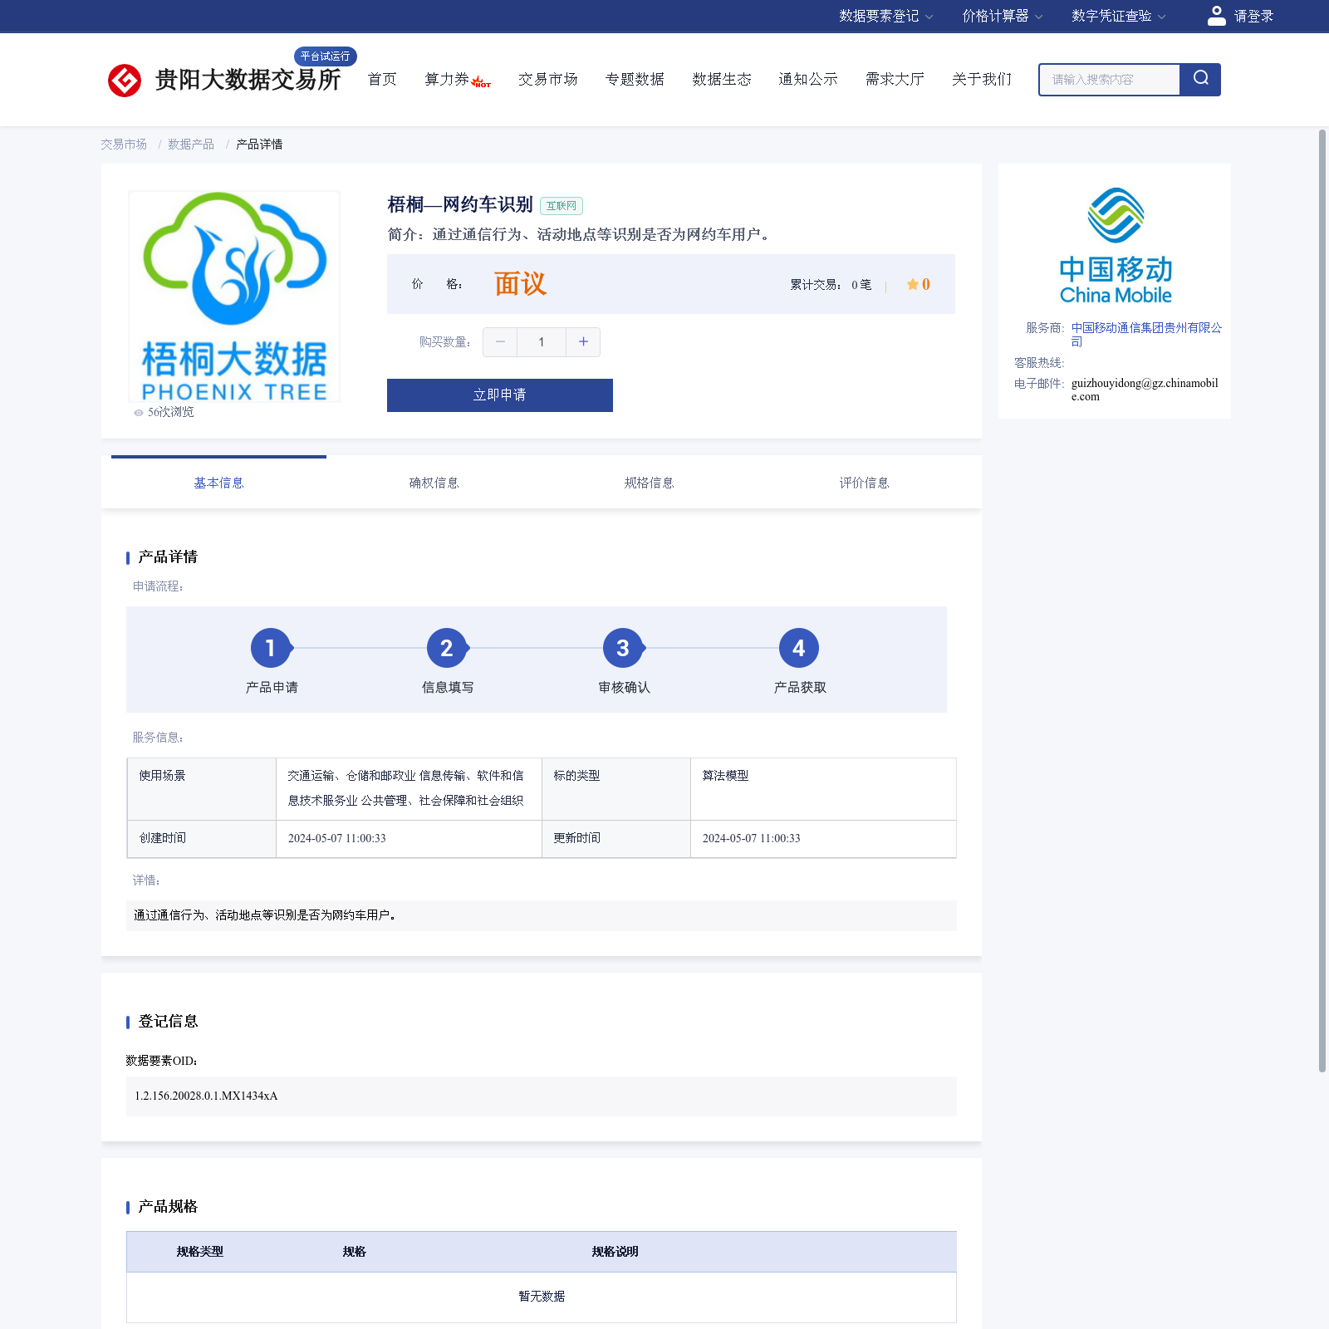The width and height of the screenshot is (1329, 1329).
Task: Click the page vertical scrollbar
Action: pyautogui.click(x=1322, y=601)
